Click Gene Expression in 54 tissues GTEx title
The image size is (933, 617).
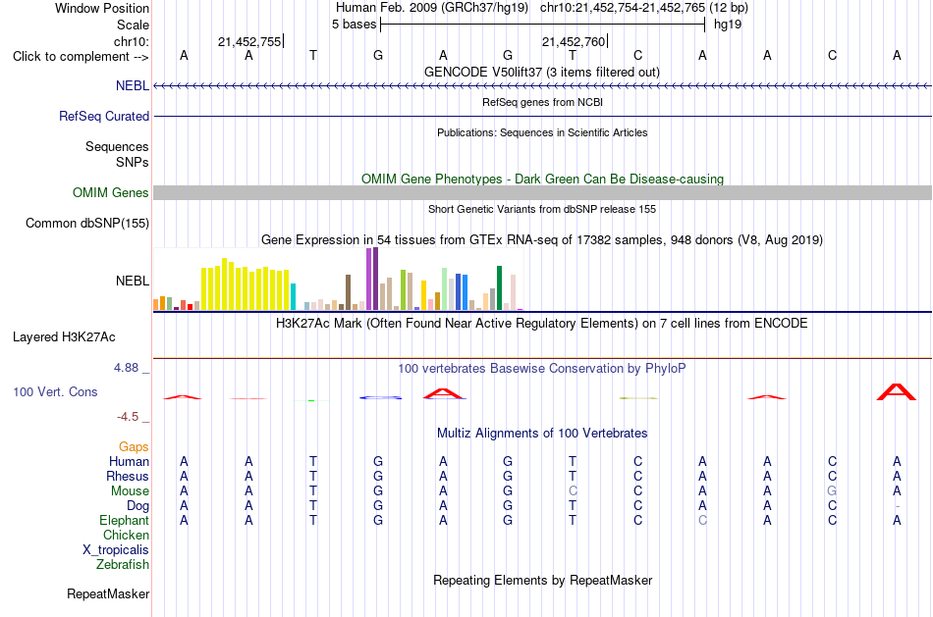pyautogui.click(x=541, y=240)
